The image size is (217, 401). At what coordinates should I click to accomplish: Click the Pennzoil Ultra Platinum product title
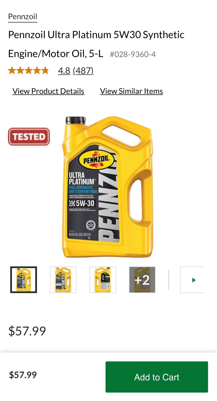click(96, 44)
